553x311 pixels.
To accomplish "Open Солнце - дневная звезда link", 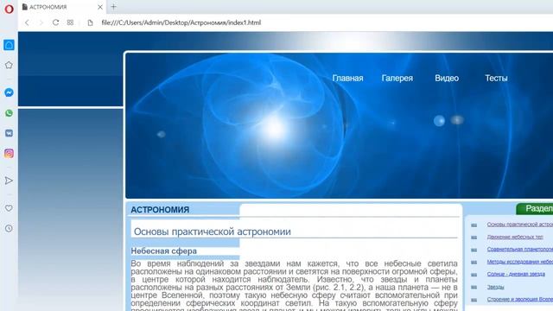I will point(516,274).
